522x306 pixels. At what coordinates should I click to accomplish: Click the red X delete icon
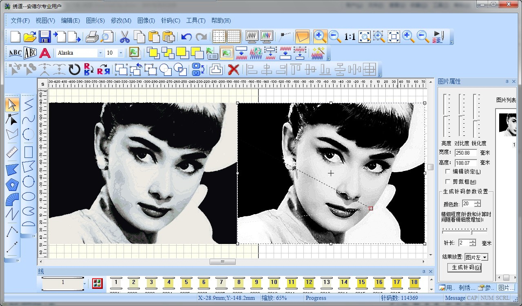(233, 69)
